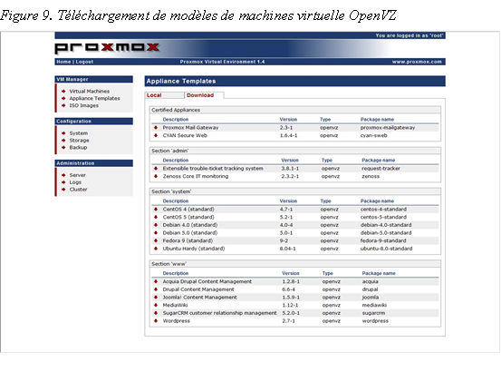Click download arrow for CentOS 5 (standard)
Viewport: 501px width, 391px height.
coord(156,217)
